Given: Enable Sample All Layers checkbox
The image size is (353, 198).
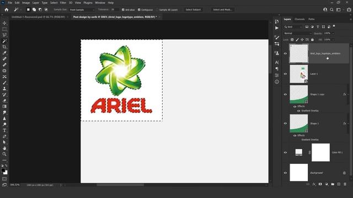Looking at the screenshot, I should click(157, 10).
